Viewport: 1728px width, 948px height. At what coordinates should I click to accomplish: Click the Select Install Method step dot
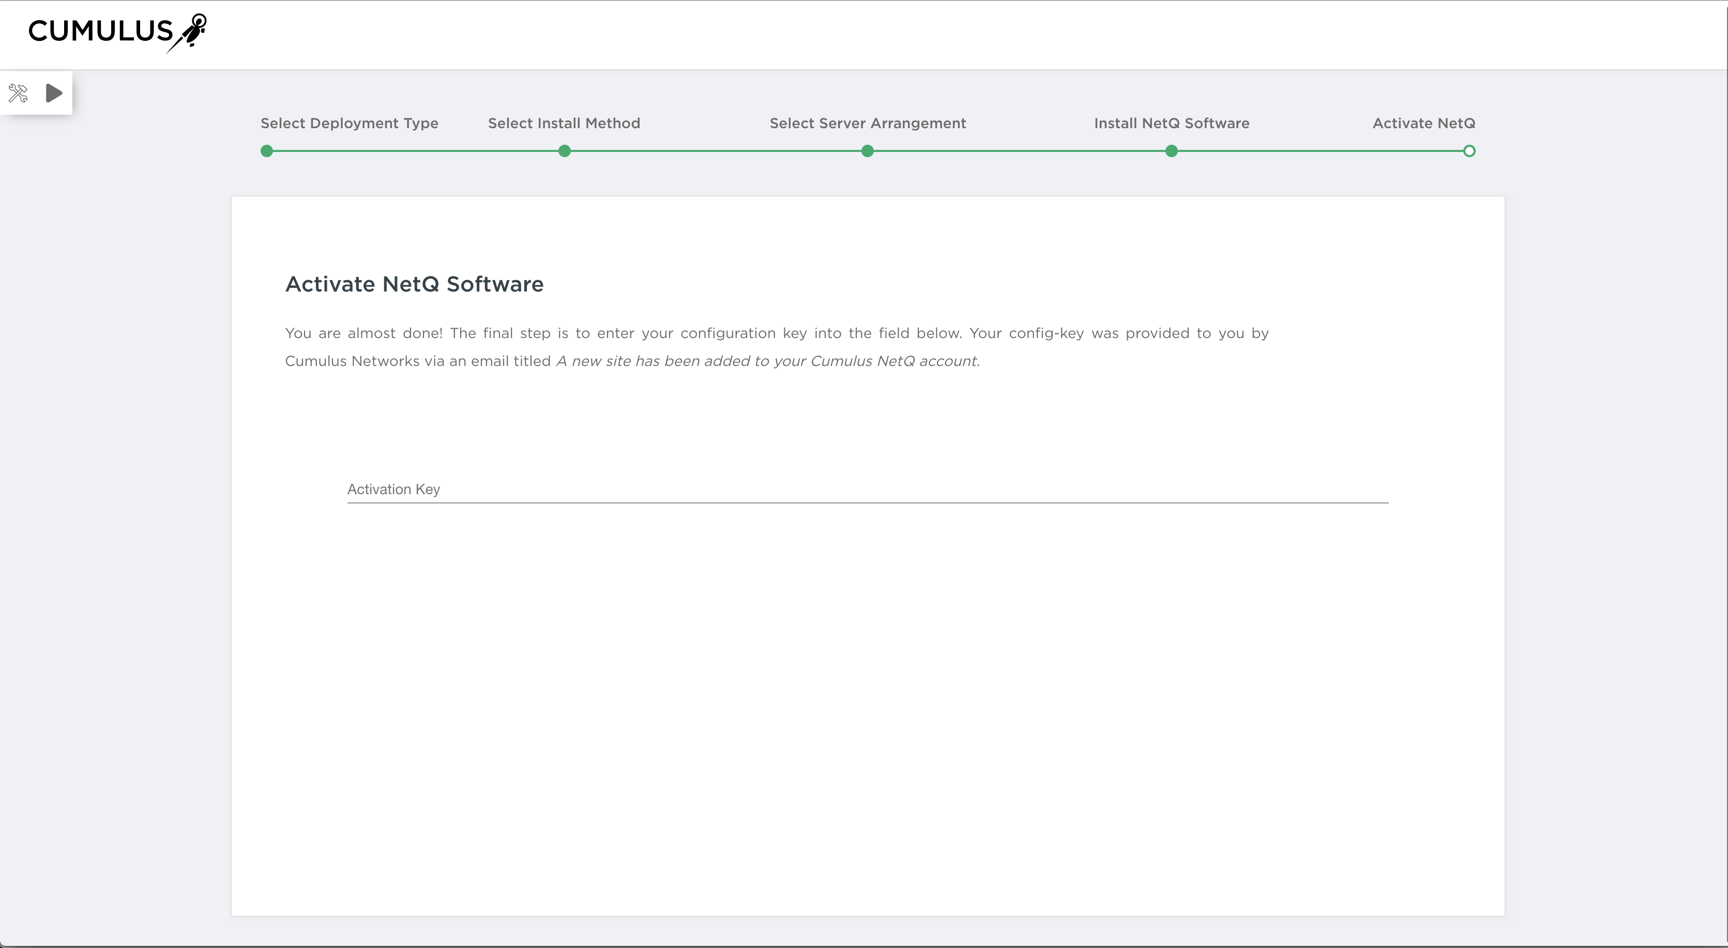point(565,151)
